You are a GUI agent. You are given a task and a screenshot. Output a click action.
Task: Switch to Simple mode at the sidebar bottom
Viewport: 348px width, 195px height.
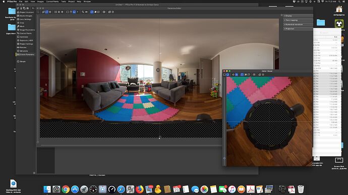tap(21, 61)
